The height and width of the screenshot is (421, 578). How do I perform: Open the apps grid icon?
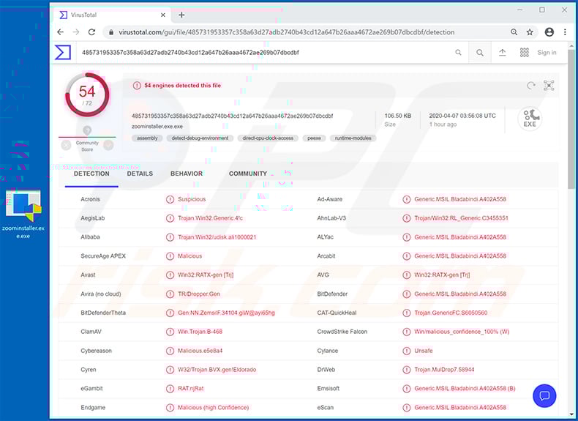point(524,53)
